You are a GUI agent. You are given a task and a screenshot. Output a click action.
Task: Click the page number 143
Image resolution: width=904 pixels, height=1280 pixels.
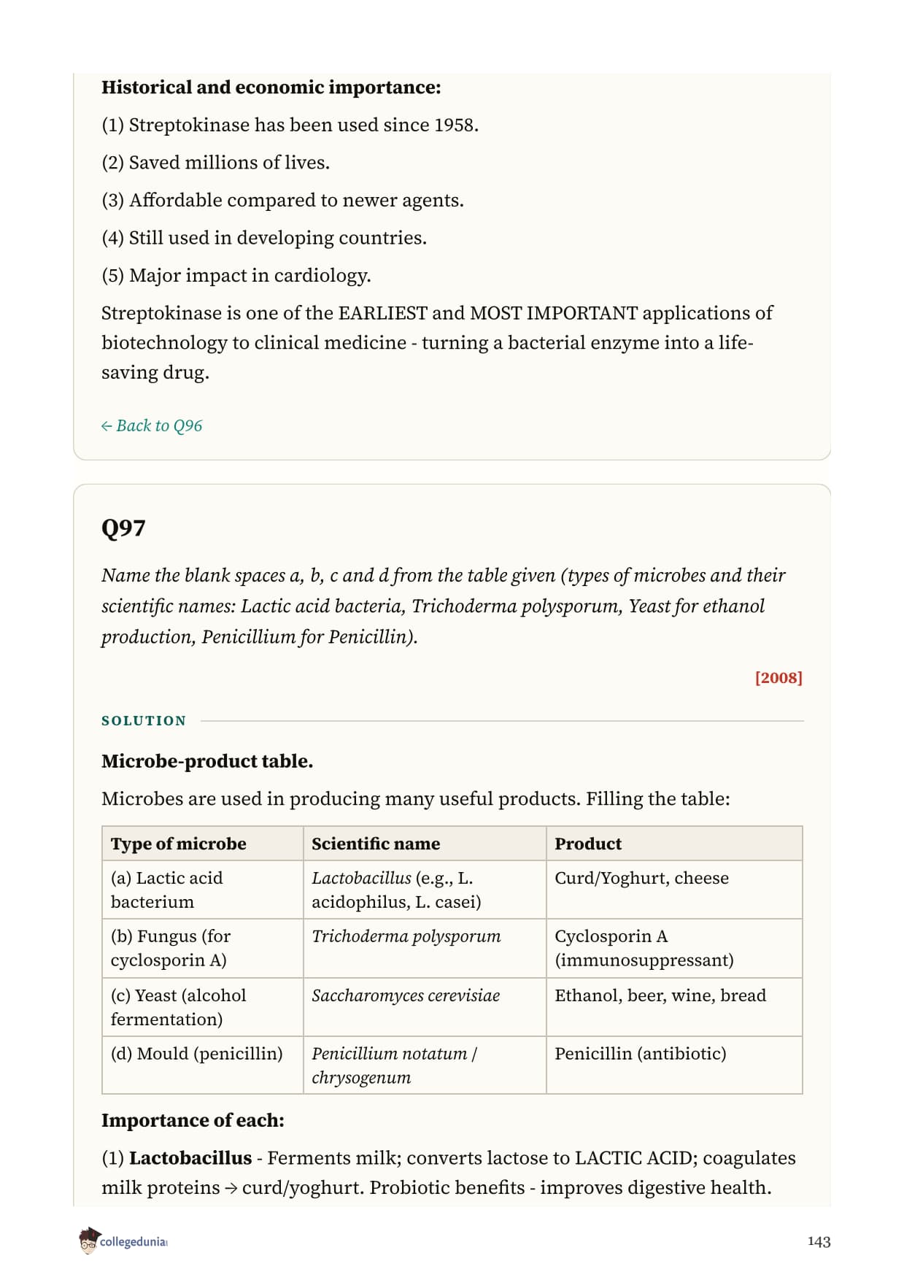coord(819,1241)
